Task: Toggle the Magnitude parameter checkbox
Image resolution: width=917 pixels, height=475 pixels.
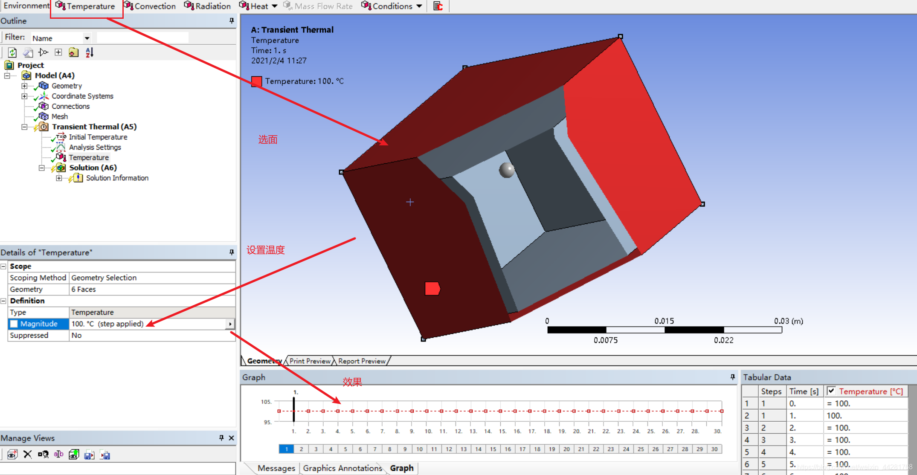Action: tap(14, 324)
